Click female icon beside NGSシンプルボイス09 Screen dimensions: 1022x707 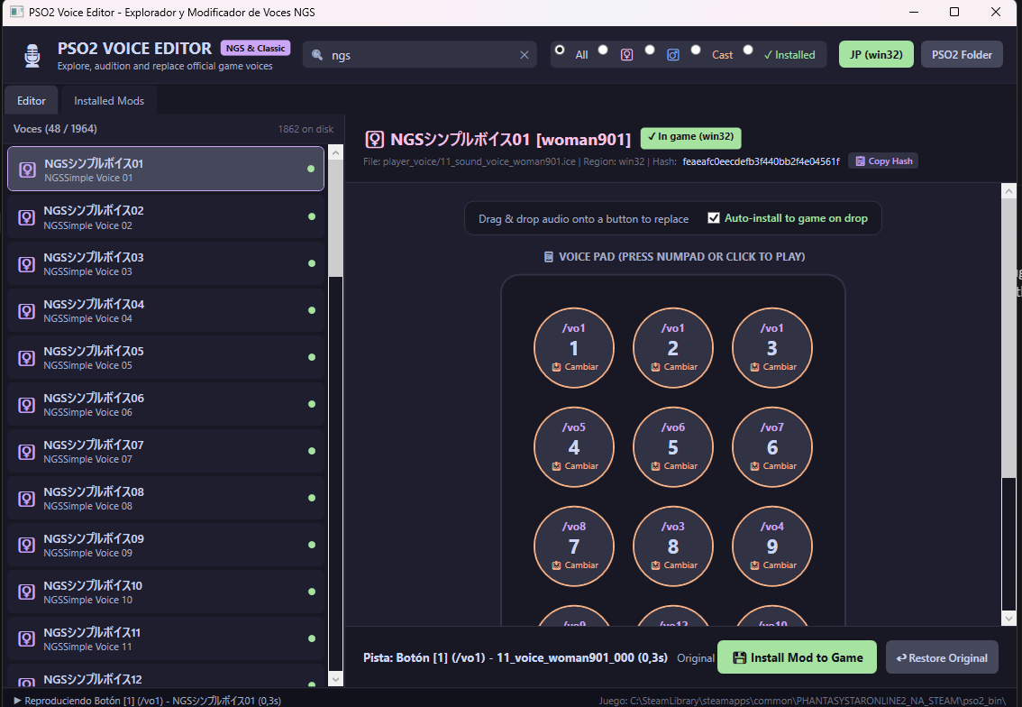(27, 546)
